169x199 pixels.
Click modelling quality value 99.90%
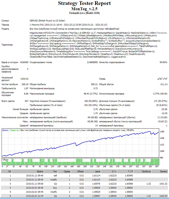[x=163, y=62]
